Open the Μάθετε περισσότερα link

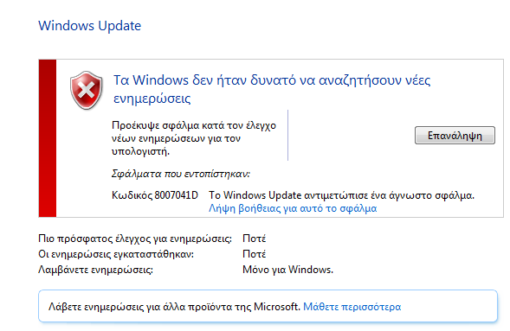tap(352, 307)
